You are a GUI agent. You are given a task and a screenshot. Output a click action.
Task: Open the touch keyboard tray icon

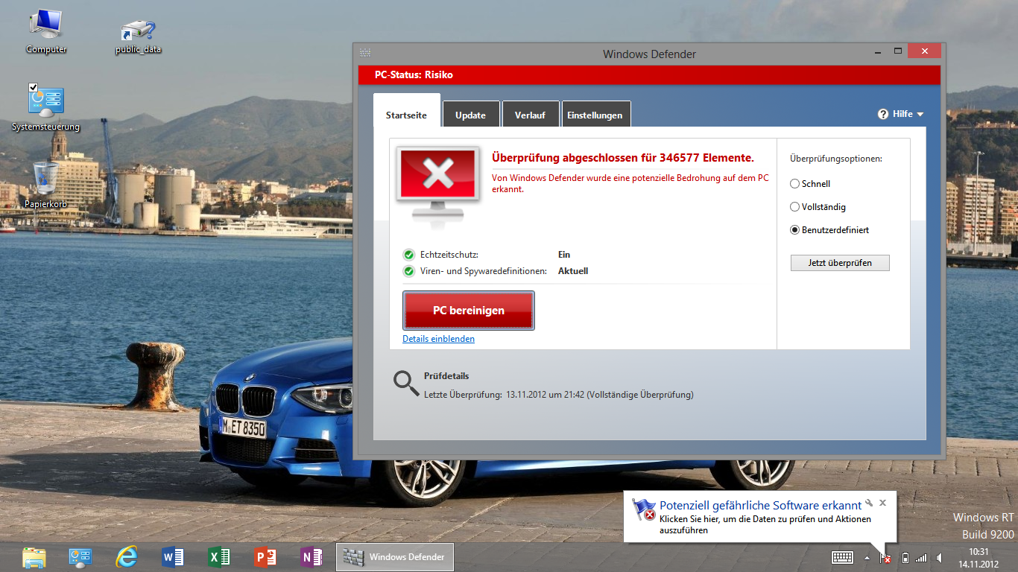click(843, 557)
